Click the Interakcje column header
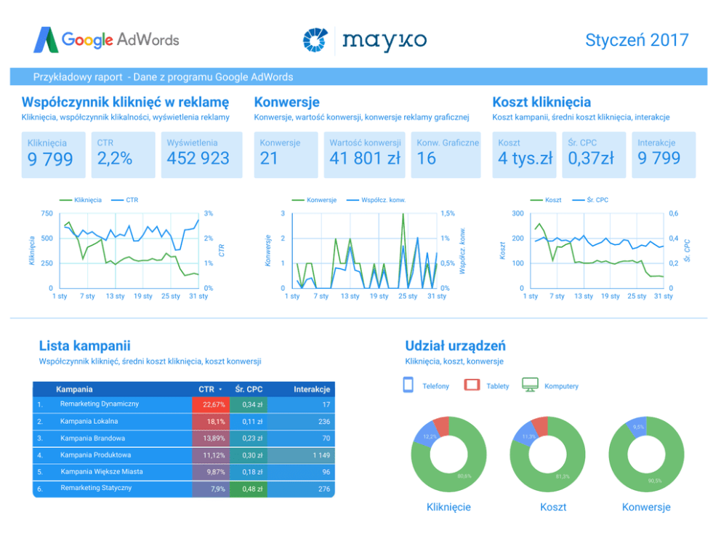 [x=312, y=389]
